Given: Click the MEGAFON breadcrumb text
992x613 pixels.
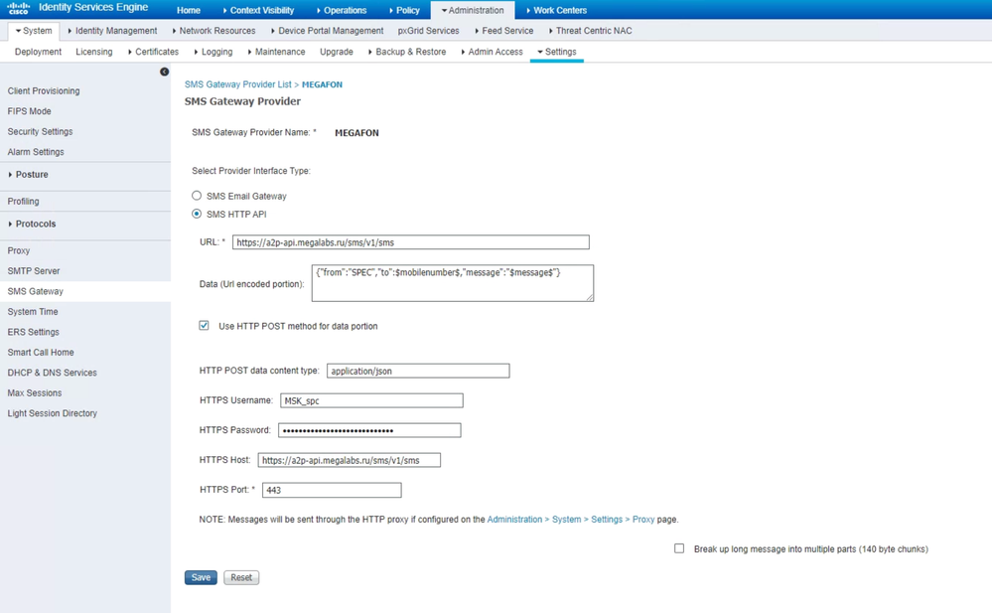Looking at the screenshot, I should (x=322, y=84).
